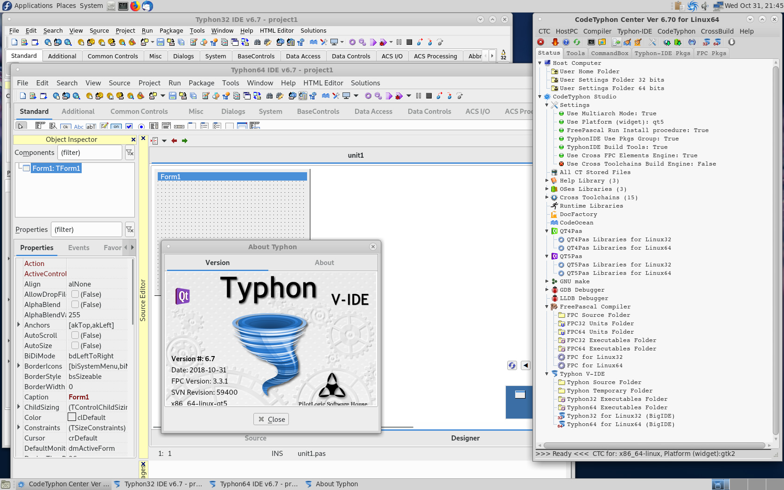The width and height of the screenshot is (784, 490).
Task: Expand the BorderIcons property
Action: [19, 366]
